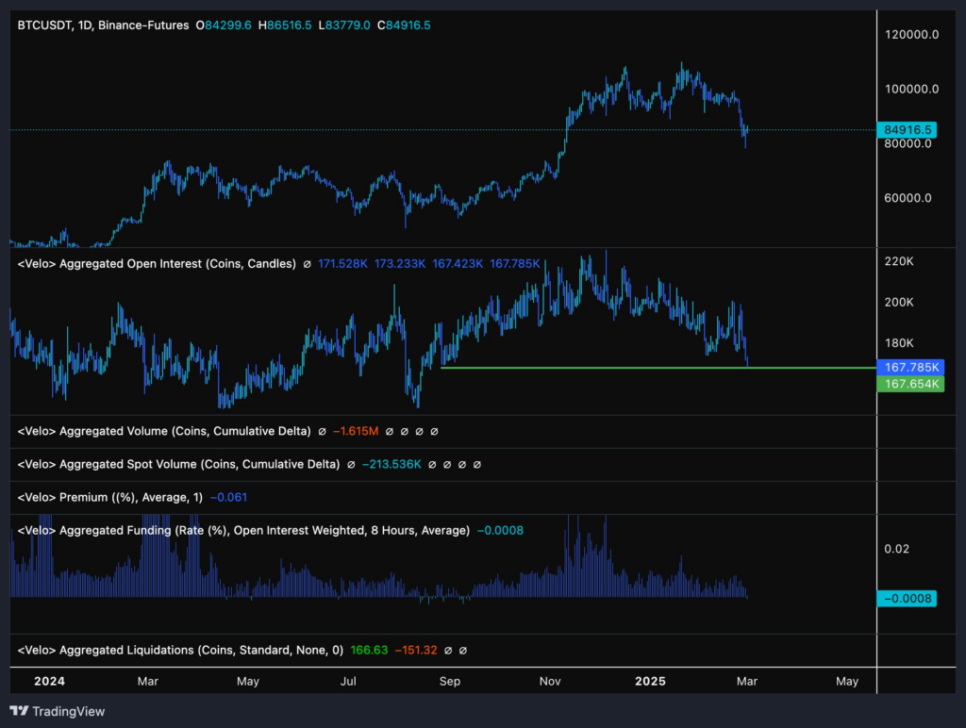The image size is (966, 728).
Task: Click the 2024 time axis label
Action: click(49, 681)
